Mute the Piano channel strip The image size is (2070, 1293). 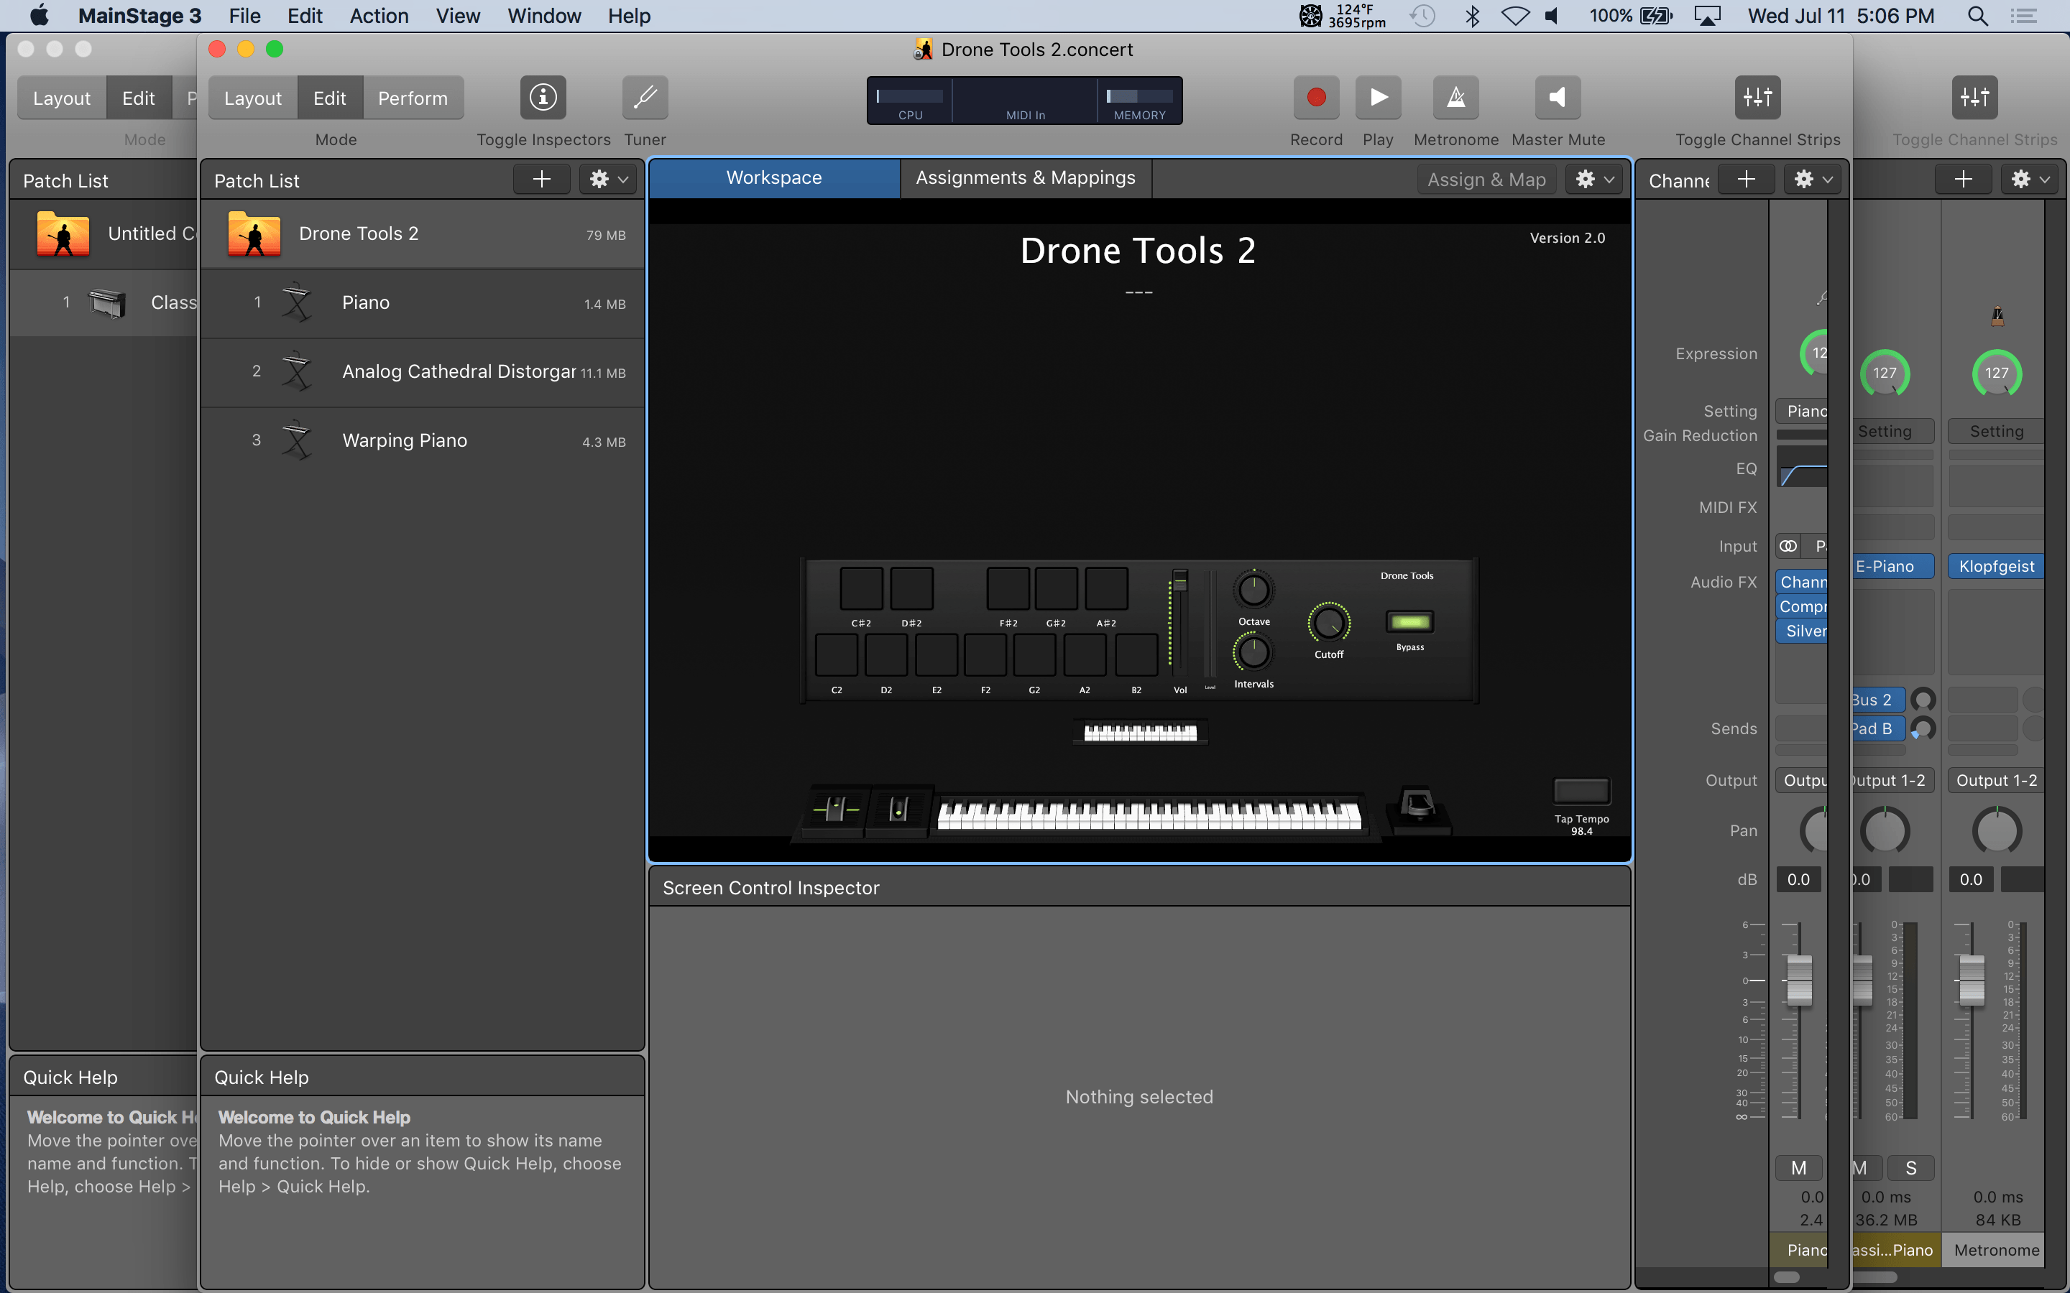coord(1799,1168)
